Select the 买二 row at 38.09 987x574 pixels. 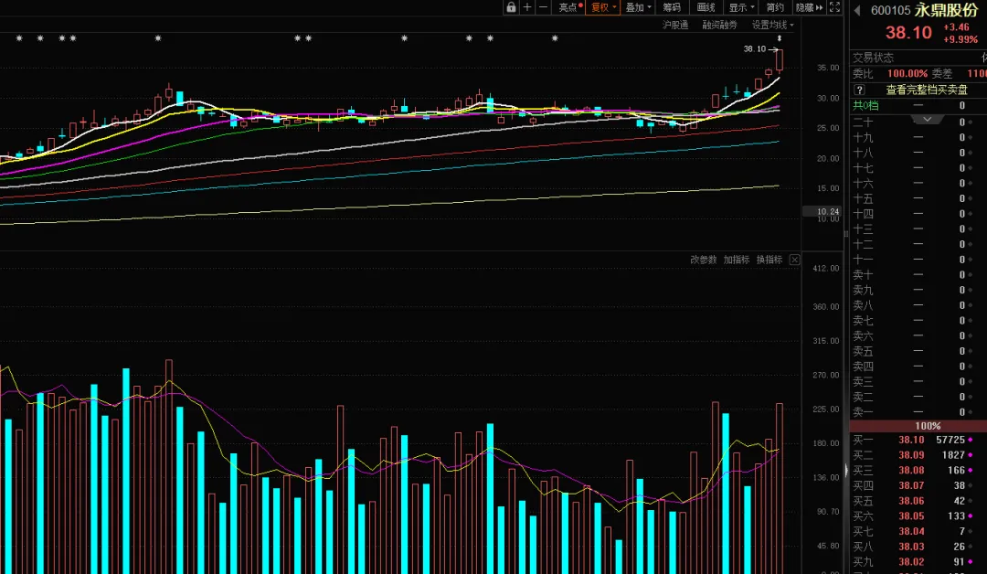[918, 455]
